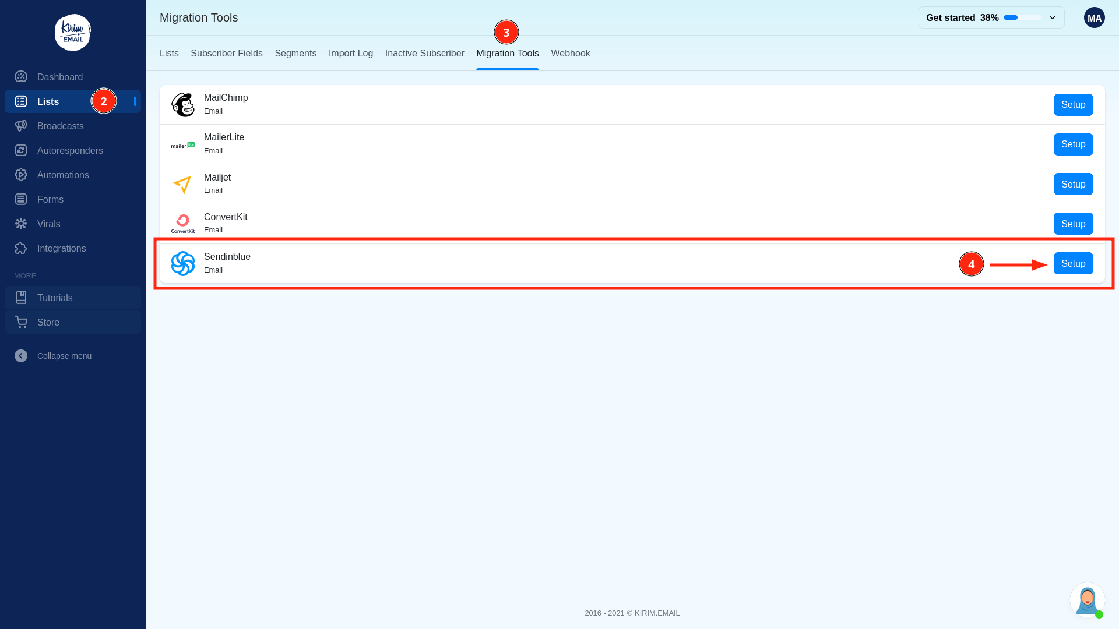Screen dimensions: 1119x629
Task: Collapse the sidebar menu
Action: 21,356
